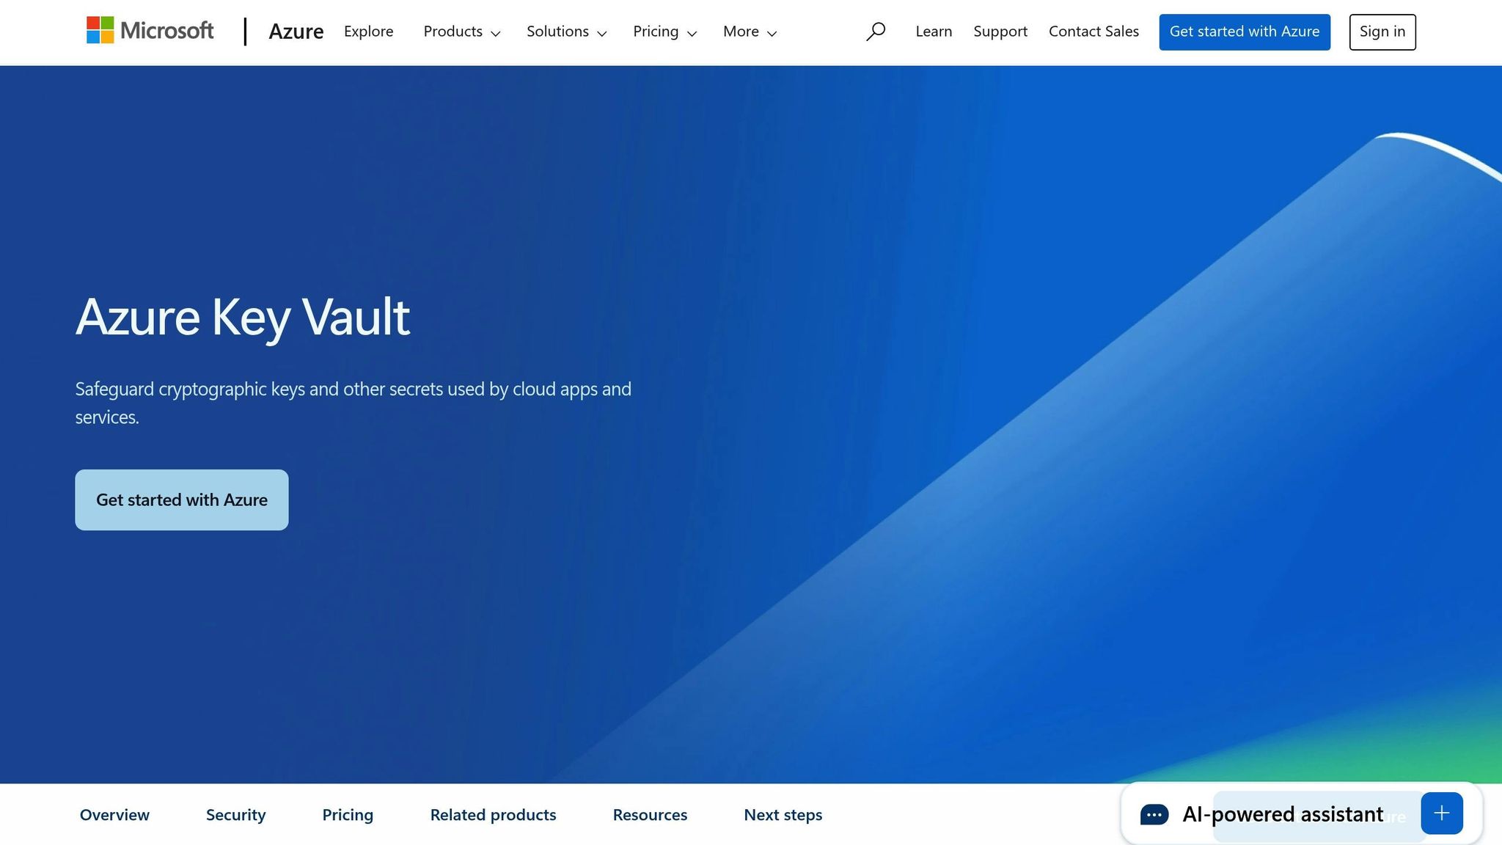The width and height of the screenshot is (1502, 845).
Task: Switch to the Resources tab
Action: click(x=650, y=814)
